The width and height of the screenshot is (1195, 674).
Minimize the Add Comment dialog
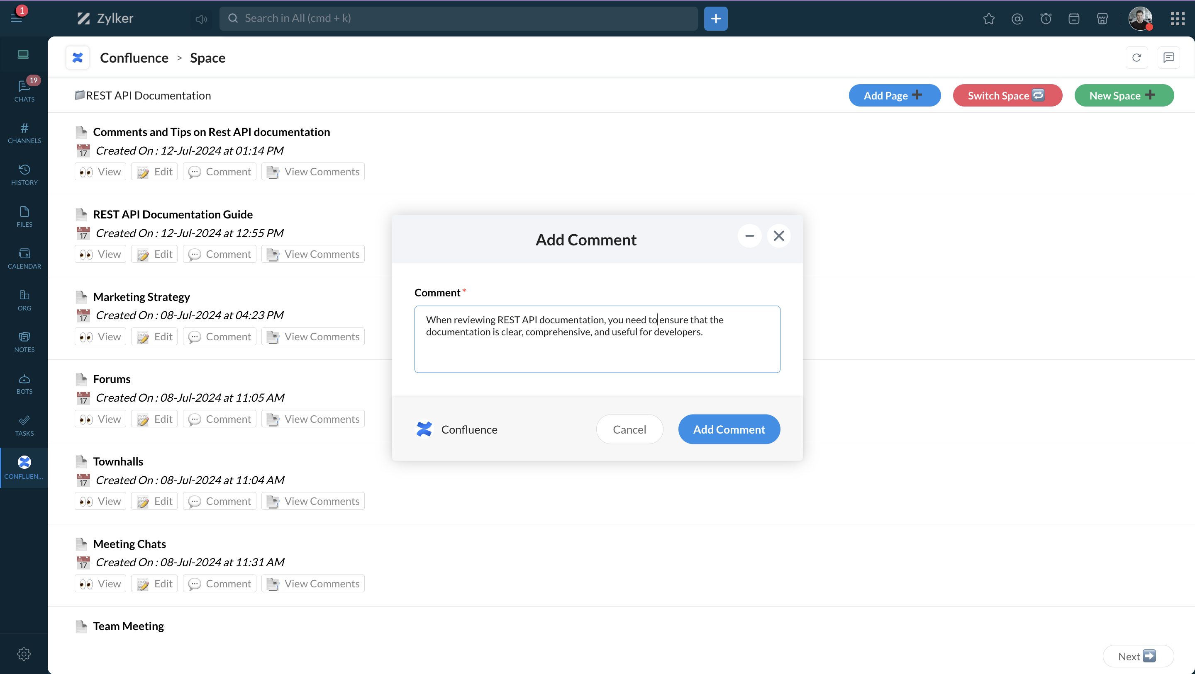pyautogui.click(x=749, y=236)
